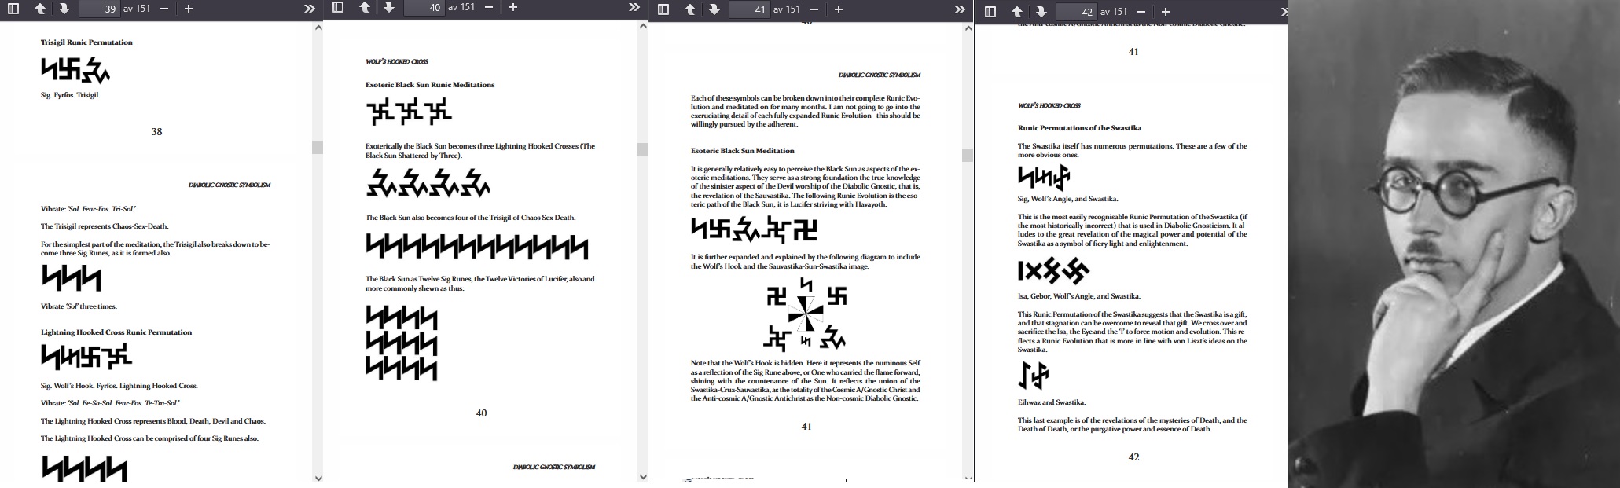Click the scrollbar down arrow in the page 40 viewer
The height and width of the screenshot is (488, 1620).
tap(642, 476)
